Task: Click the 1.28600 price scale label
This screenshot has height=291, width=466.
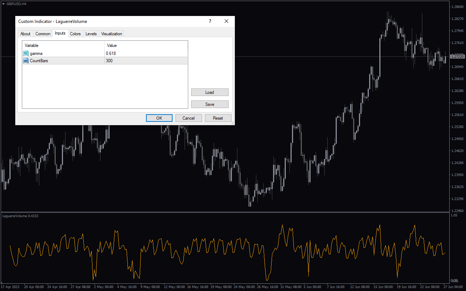Action: pos(457,7)
